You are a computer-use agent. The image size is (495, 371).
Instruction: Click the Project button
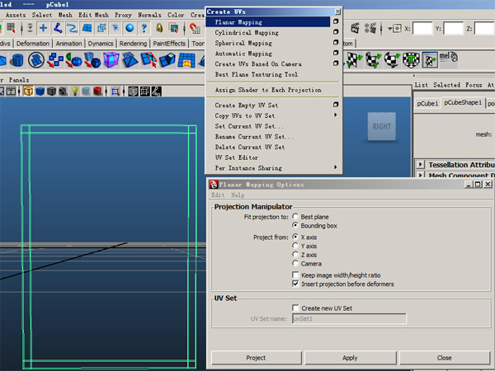click(x=256, y=358)
